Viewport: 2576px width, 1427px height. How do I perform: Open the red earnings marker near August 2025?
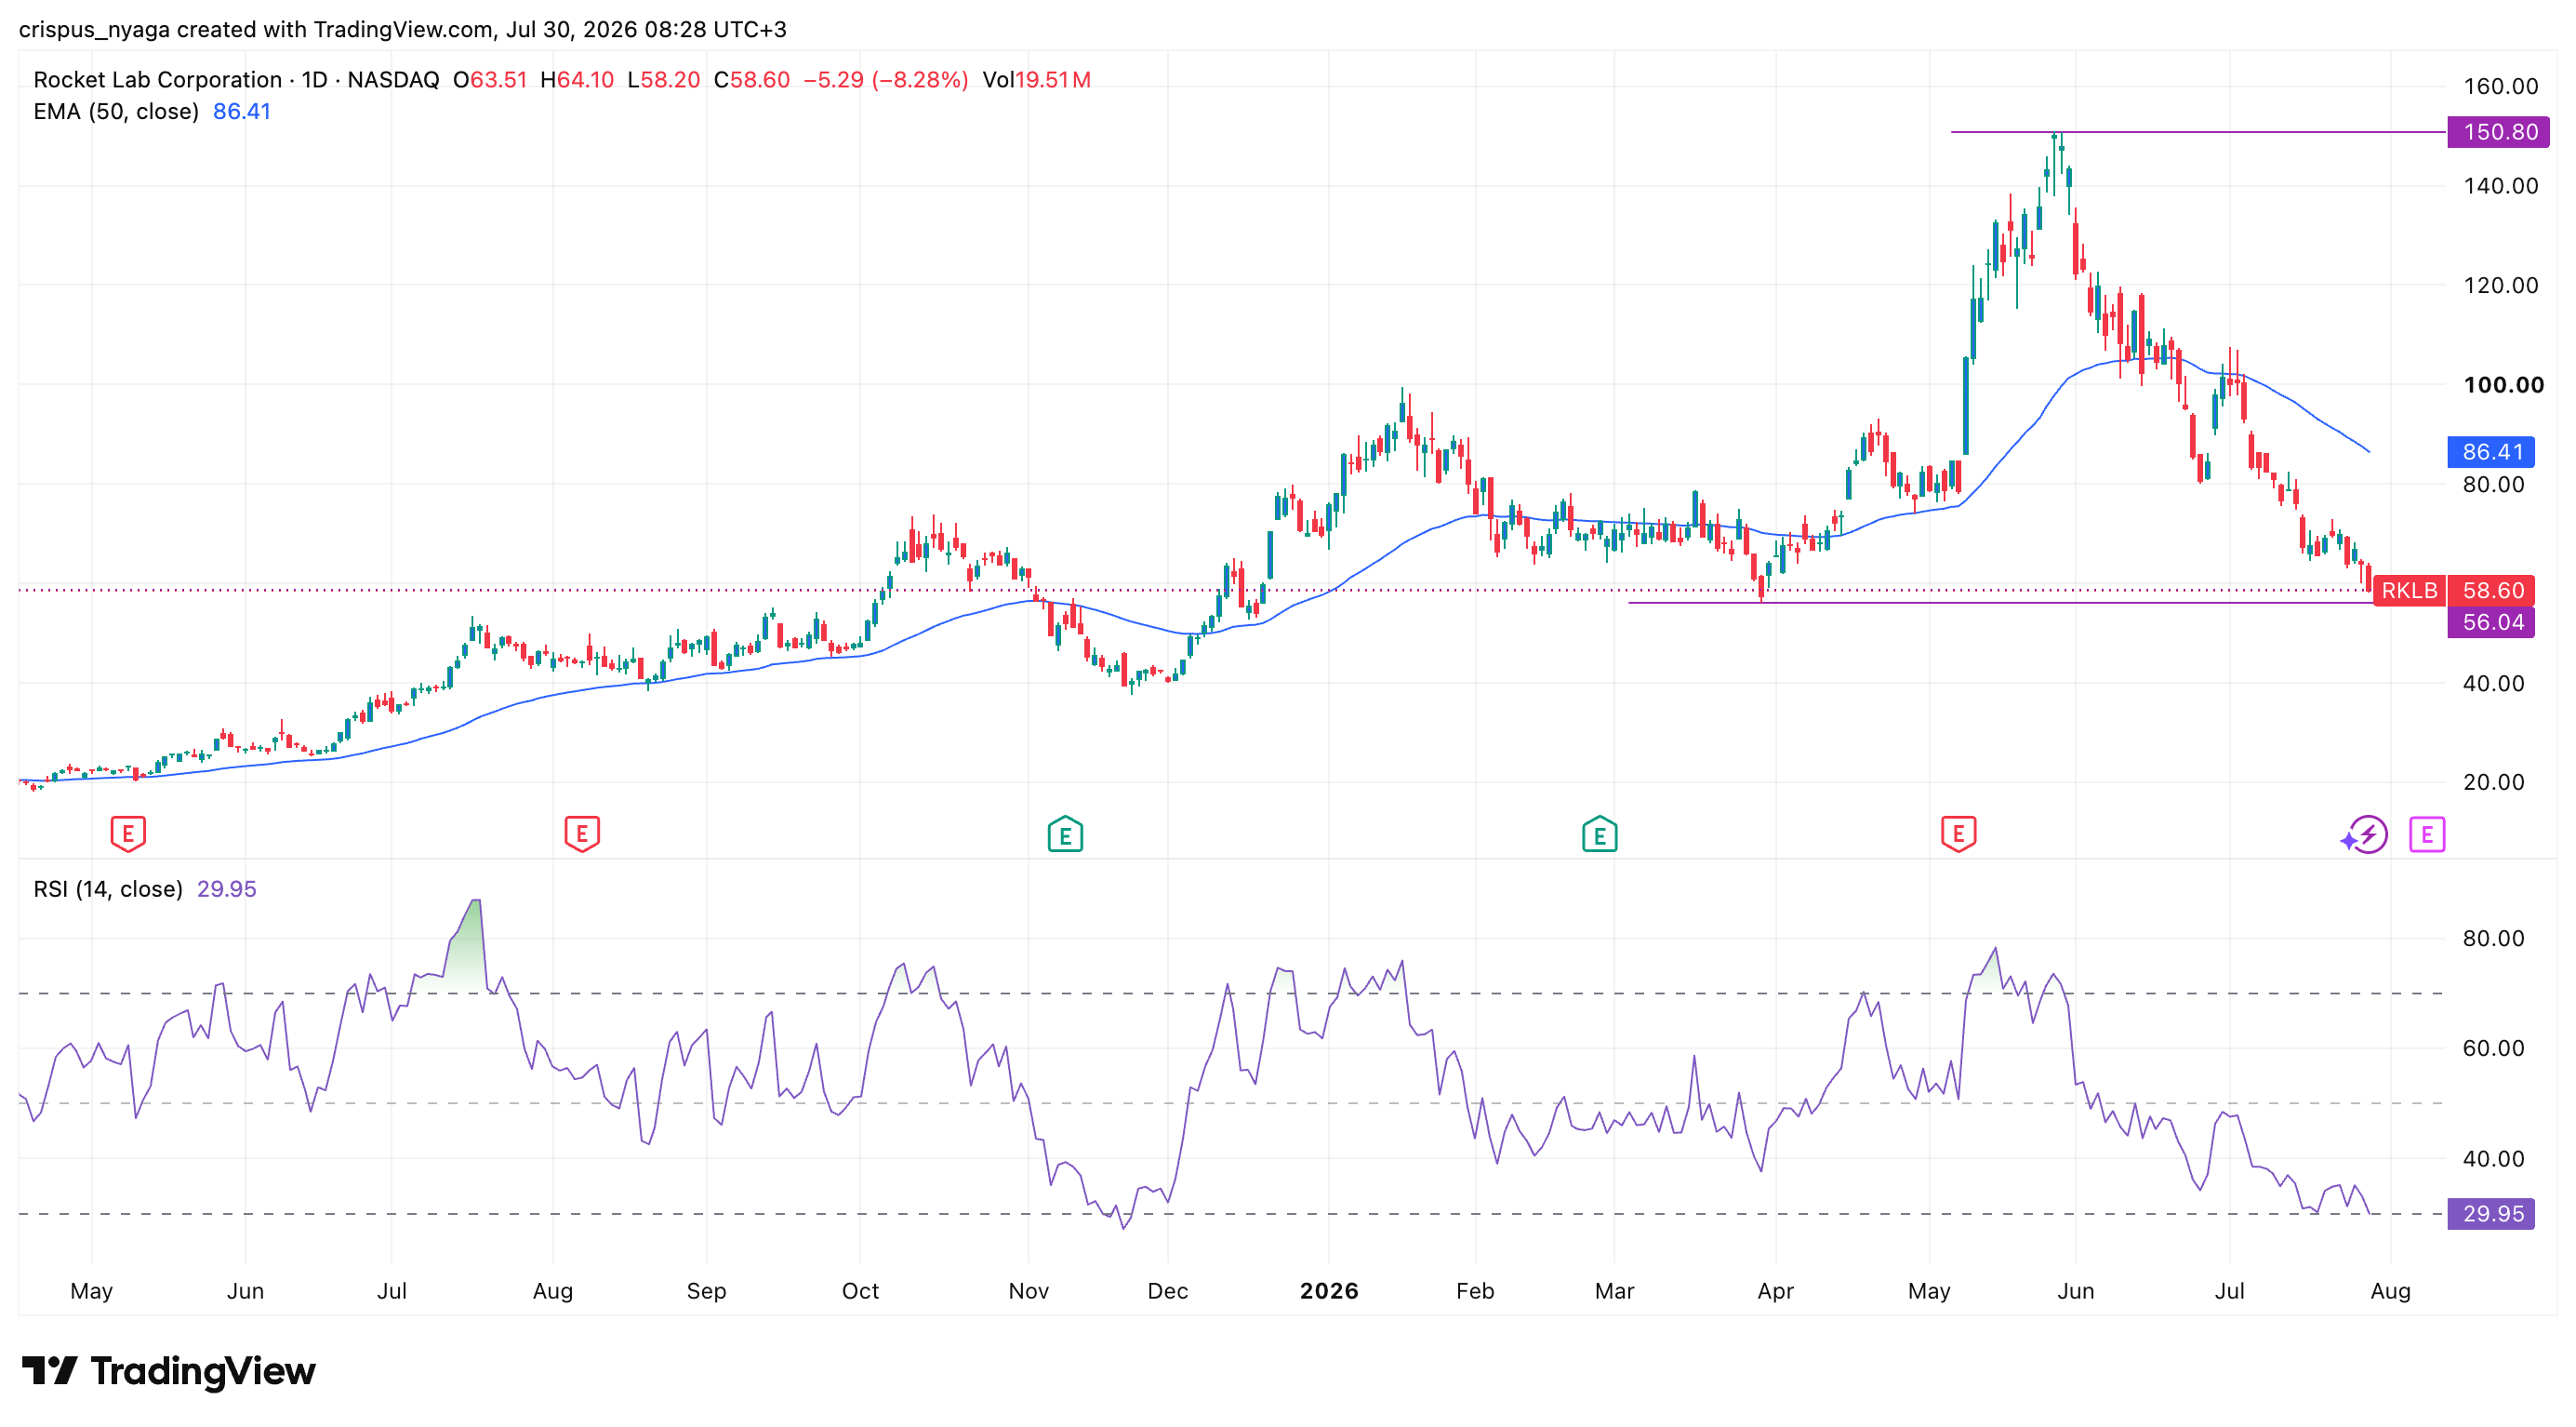click(582, 833)
